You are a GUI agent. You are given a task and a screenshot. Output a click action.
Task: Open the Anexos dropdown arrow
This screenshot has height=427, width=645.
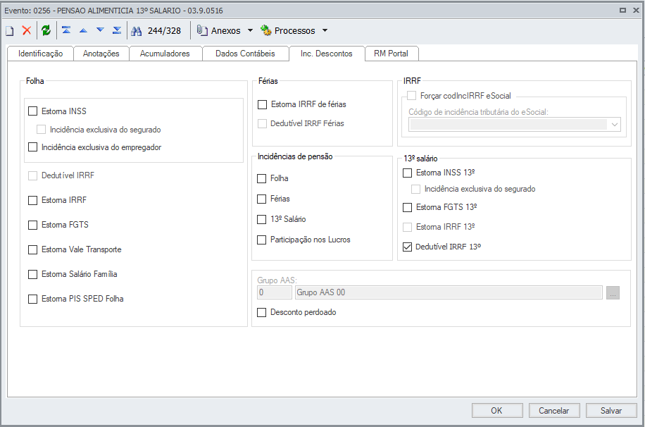tap(250, 30)
